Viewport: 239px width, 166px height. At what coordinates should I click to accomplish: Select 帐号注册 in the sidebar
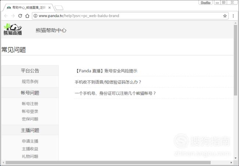pyautogui.click(x=30, y=104)
